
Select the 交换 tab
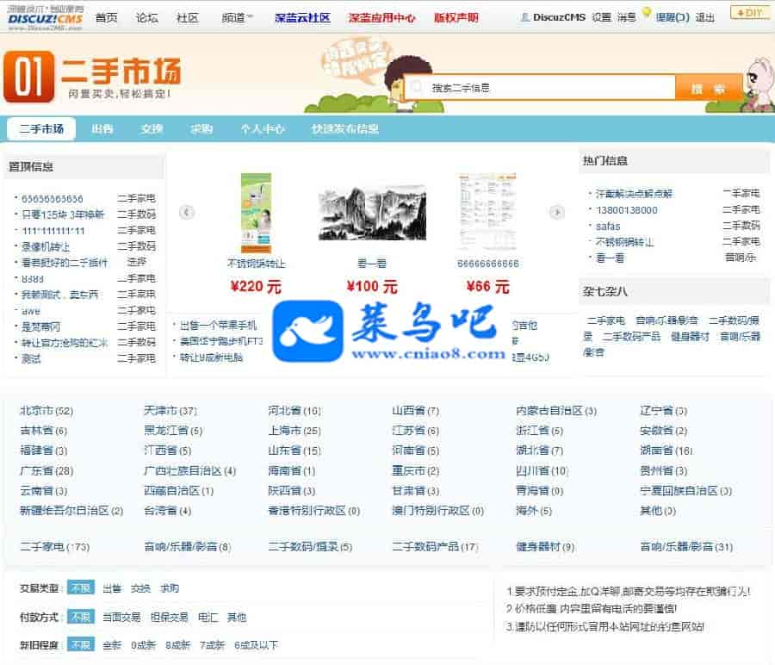click(x=152, y=129)
